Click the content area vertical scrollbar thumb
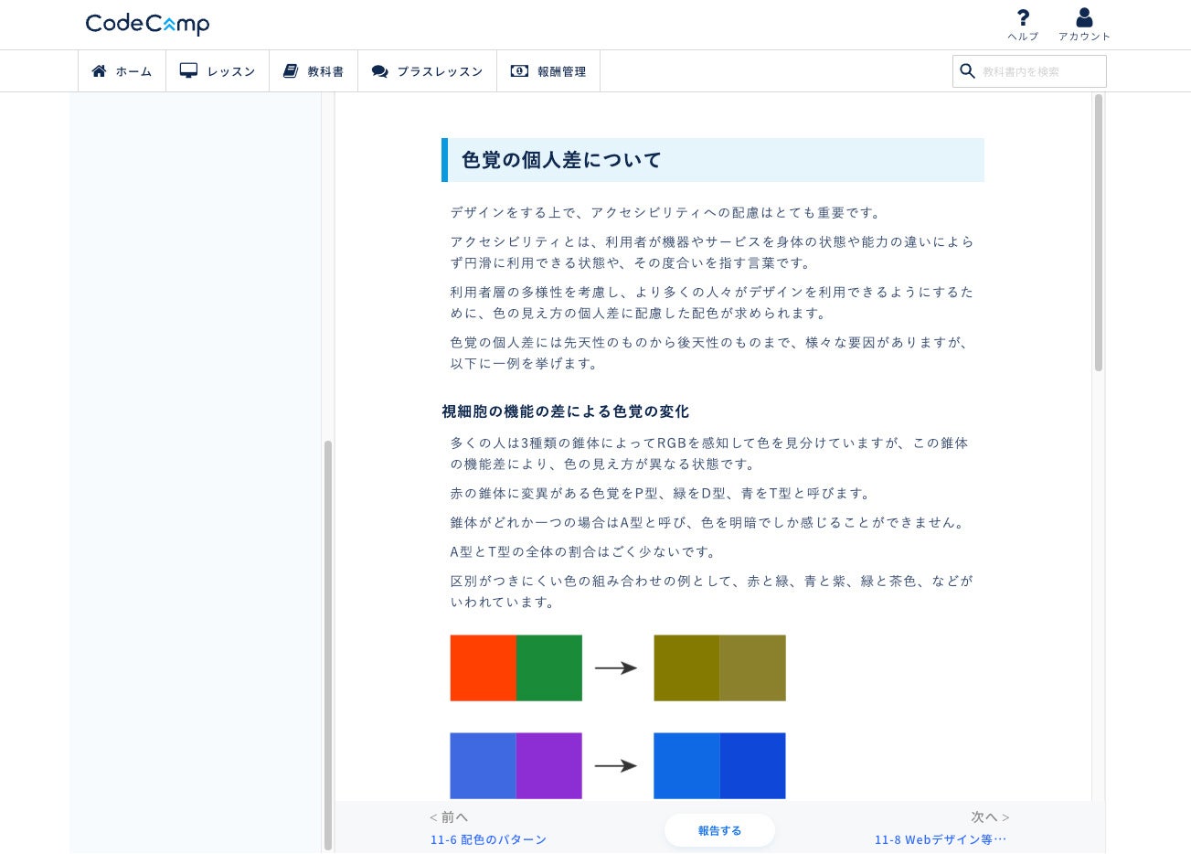 click(1099, 232)
